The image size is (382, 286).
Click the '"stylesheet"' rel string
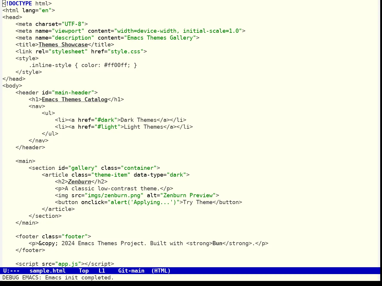68,52
